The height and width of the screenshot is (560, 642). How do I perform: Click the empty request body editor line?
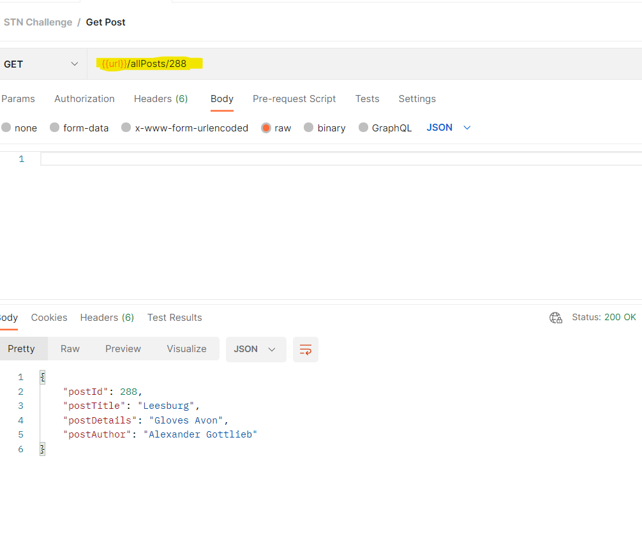point(341,159)
